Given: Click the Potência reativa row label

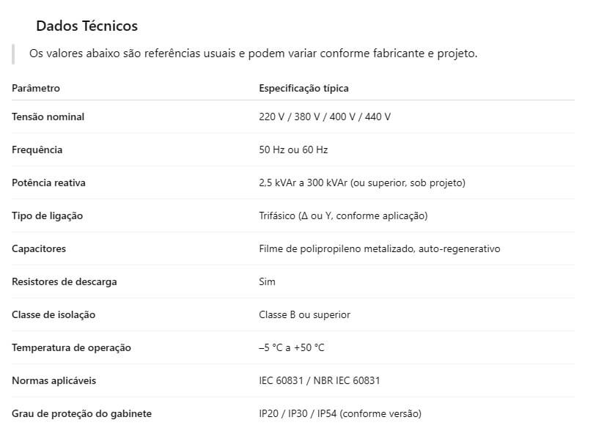Looking at the screenshot, I should pyautogui.click(x=48, y=182).
